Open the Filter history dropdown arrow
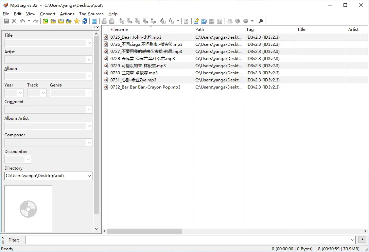 (x=352, y=239)
